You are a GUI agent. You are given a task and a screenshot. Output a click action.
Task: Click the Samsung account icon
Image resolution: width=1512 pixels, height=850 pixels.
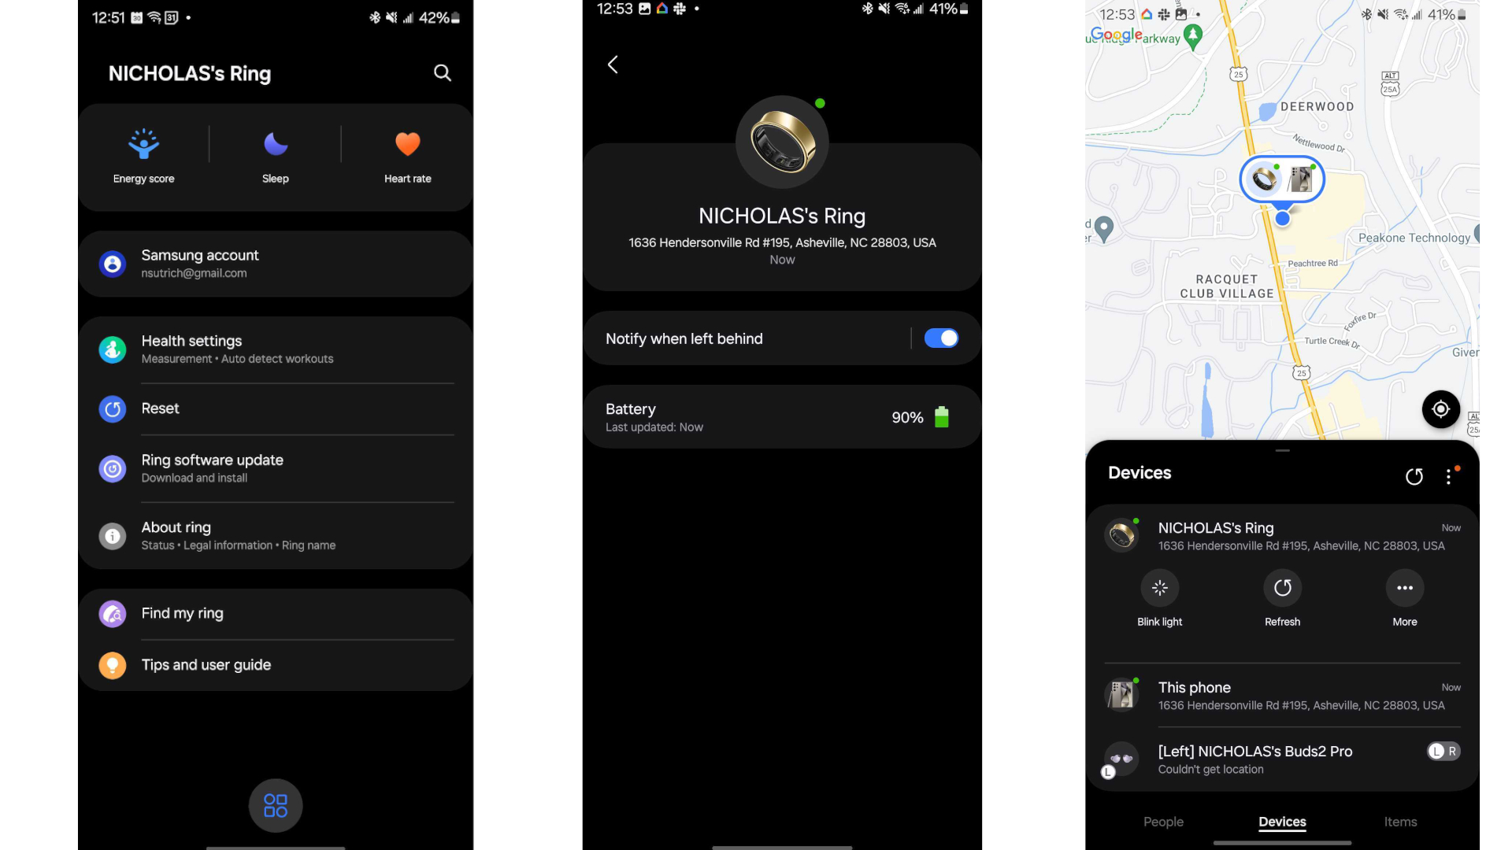pyautogui.click(x=112, y=263)
